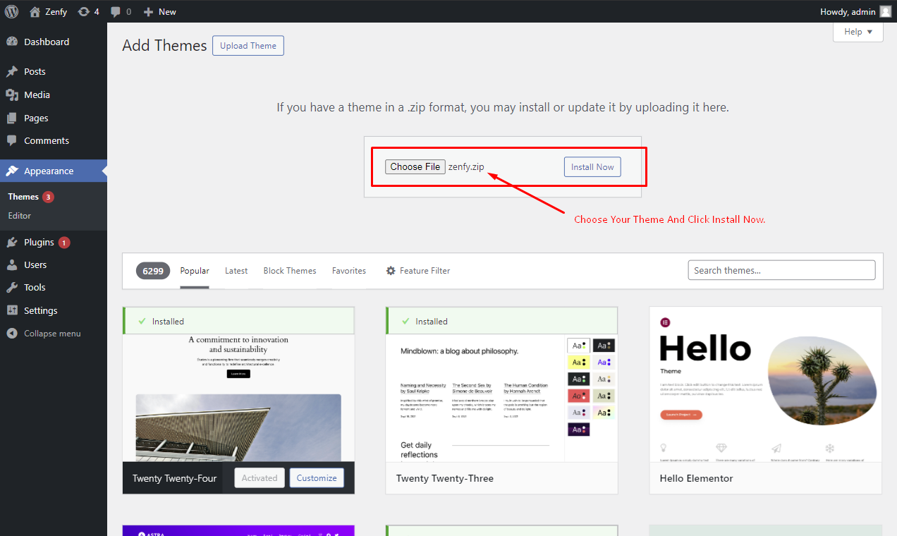Open the Zenfy site home icon
Viewport: 897px width, 536px height.
35,11
